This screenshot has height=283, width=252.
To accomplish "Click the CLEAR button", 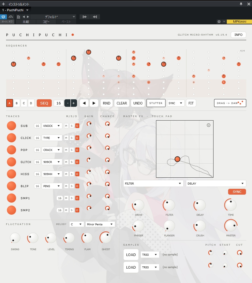I will (x=122, y=103).
